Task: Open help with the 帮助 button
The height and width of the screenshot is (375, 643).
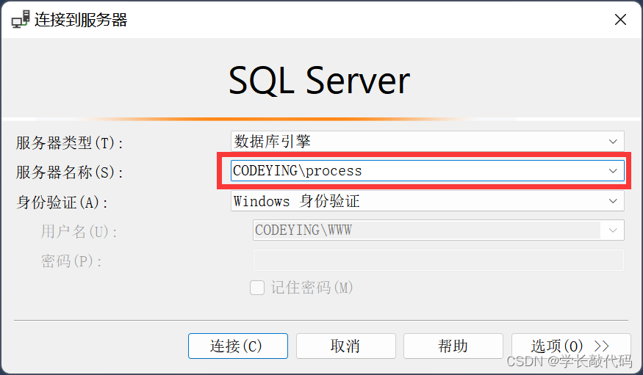Action: pyautogui.click(x=453, y=346)
